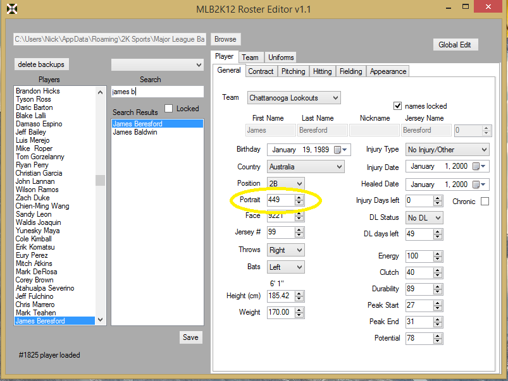508x381 pixels.
Task: Click Players list scrollbar down arrow
Action: tap(101, 320)
